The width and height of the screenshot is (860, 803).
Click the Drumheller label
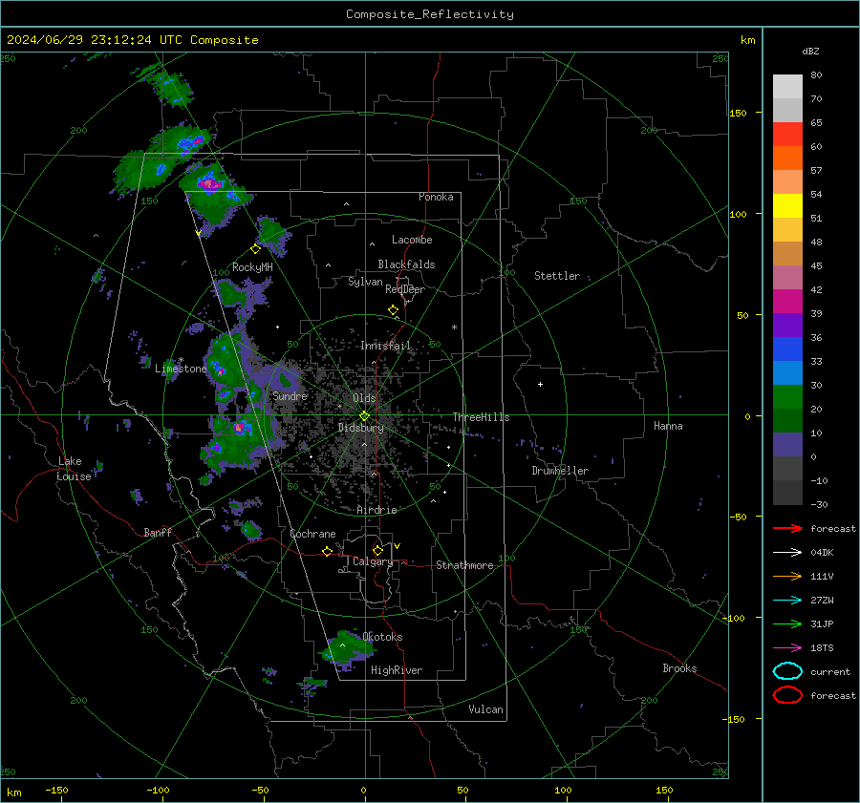560,471
